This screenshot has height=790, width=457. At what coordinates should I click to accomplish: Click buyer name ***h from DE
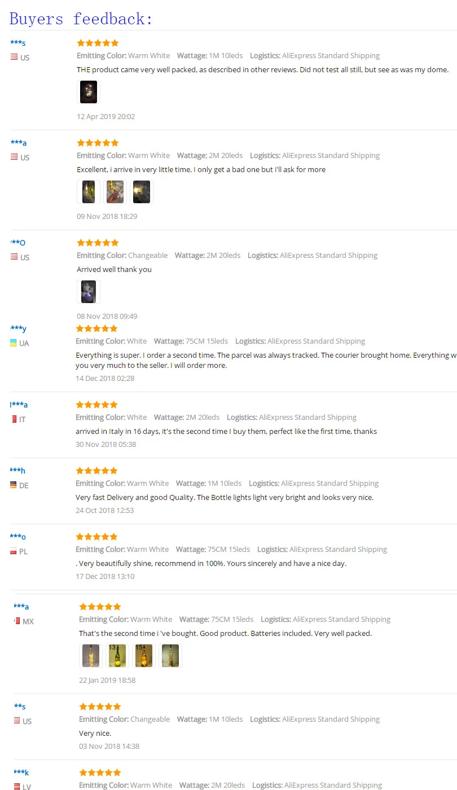pos(17,471)
